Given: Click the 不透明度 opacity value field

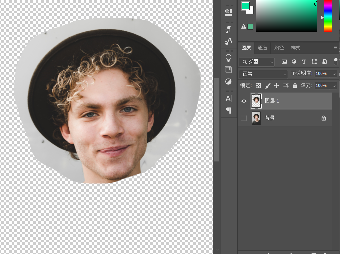Looking at the screenshot, I should pos(323,74).
